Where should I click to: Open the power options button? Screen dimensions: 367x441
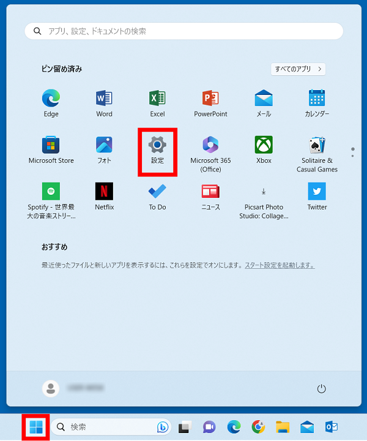point(321,389)
